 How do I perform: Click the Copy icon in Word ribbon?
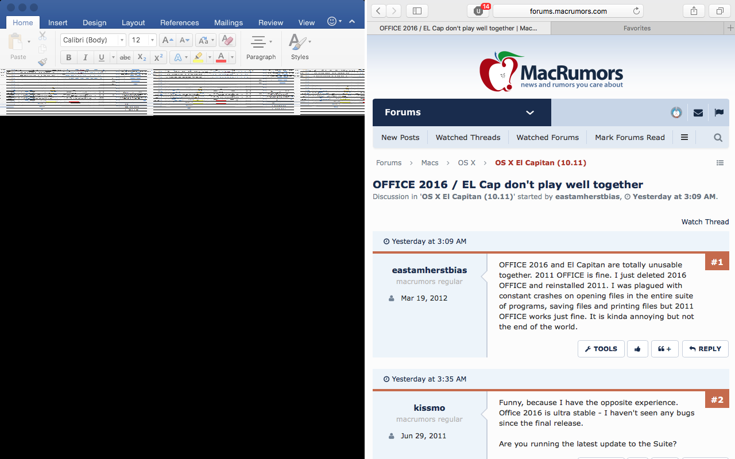point(42,49)
